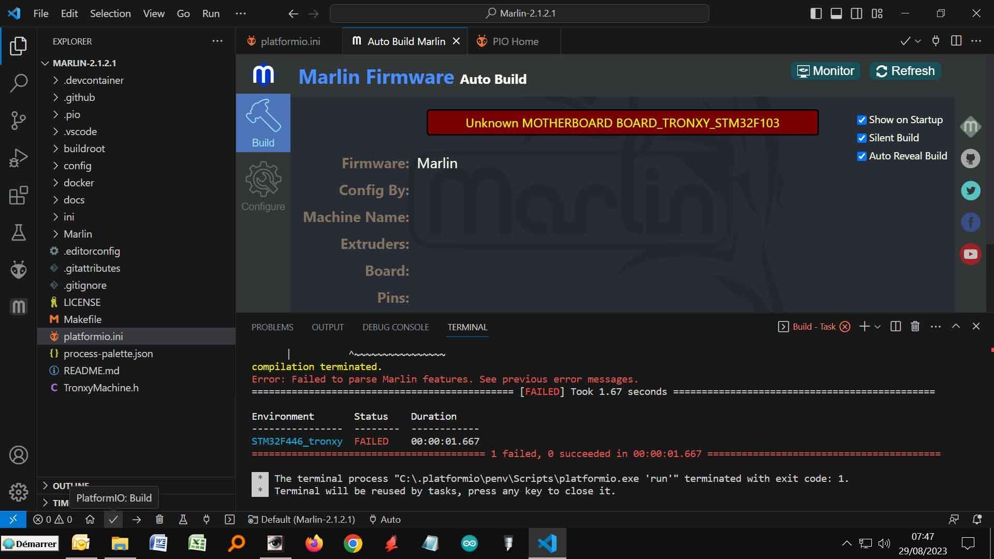Toggle Silent Build checkbox
The width and height of the screenshot is (994, 559).
[x=862, y=138]
